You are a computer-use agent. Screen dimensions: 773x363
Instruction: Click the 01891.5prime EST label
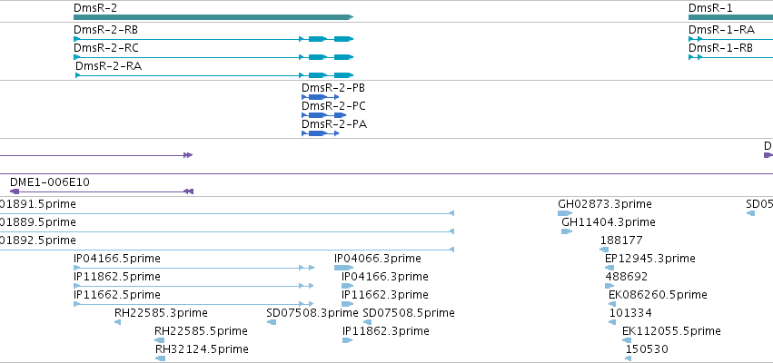pos(38,204)
